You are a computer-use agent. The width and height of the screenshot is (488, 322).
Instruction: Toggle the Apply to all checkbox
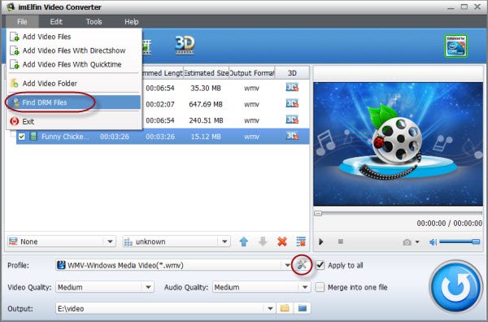[x=320, y=265]
